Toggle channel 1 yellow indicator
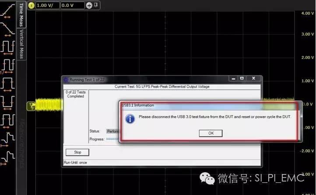The width and height of the screenshot is (316, 195). pyautogui.click(x=31, y=5)
